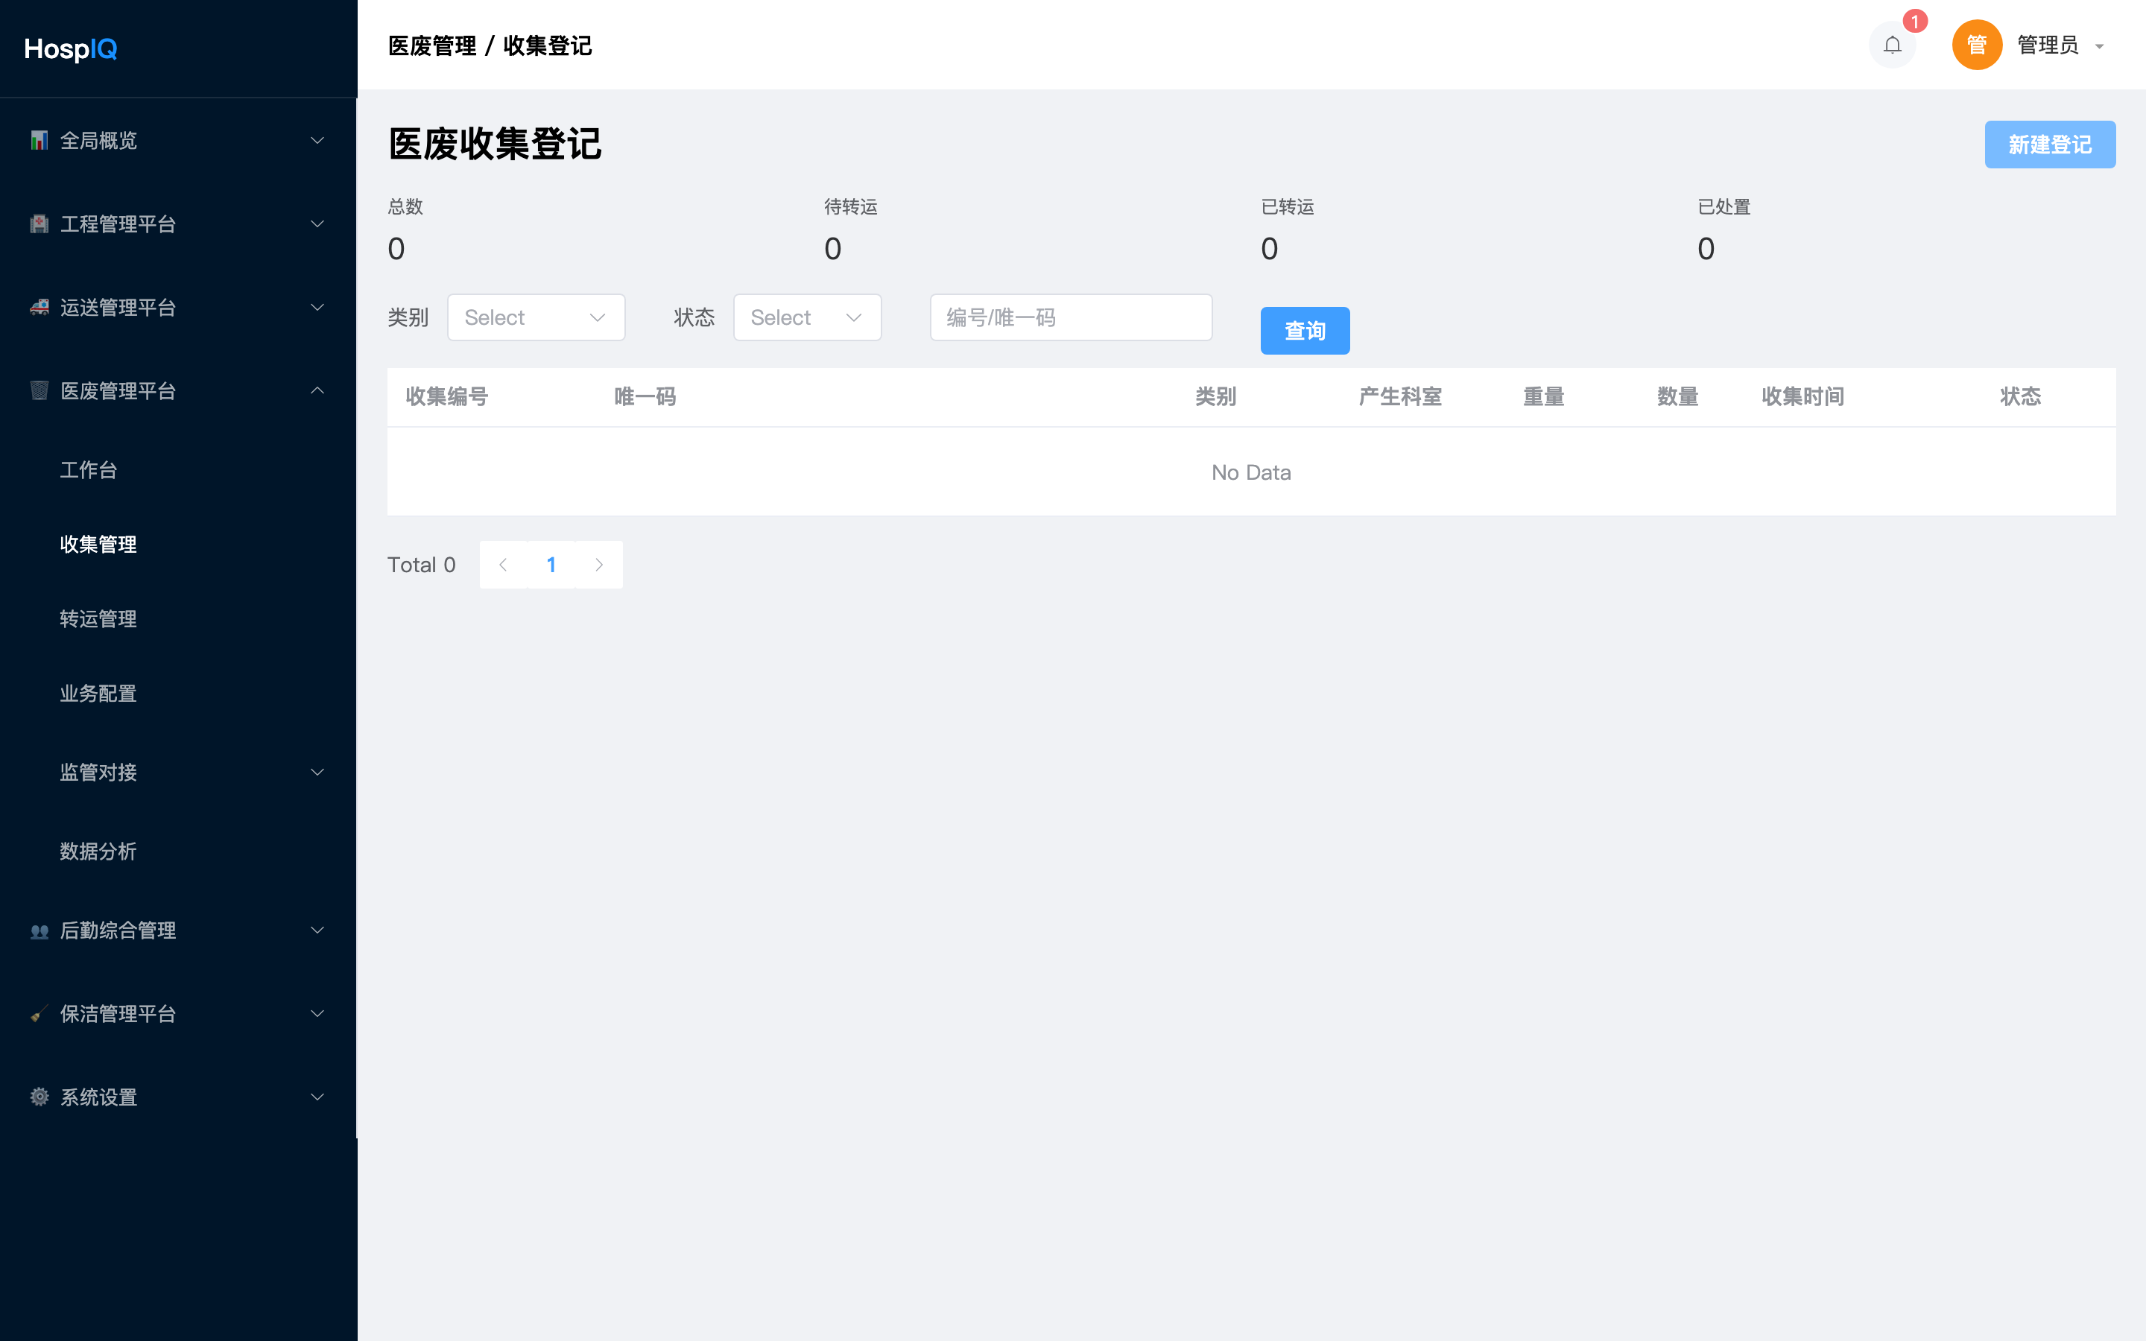Click the 工程管理平台 building icon
The width and height of the screenshot is (2146, 1341).
(39, 223)
